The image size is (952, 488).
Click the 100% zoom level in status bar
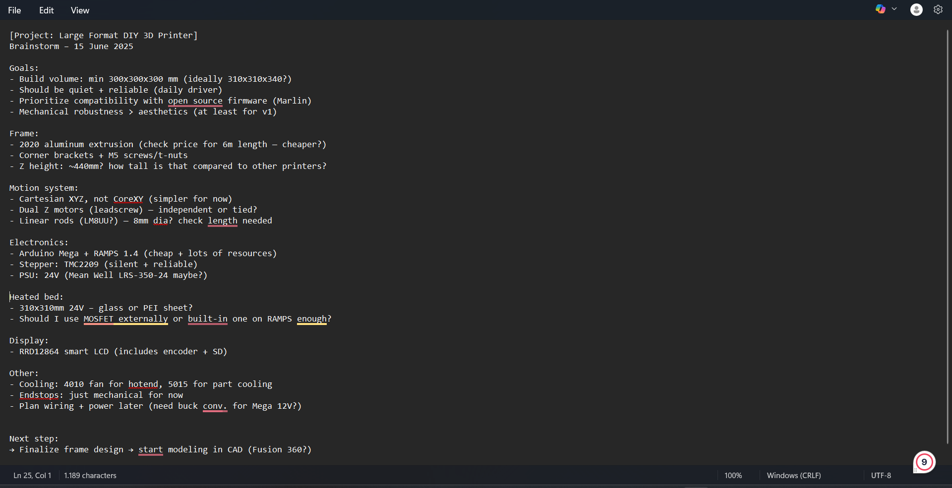[733, 476]
